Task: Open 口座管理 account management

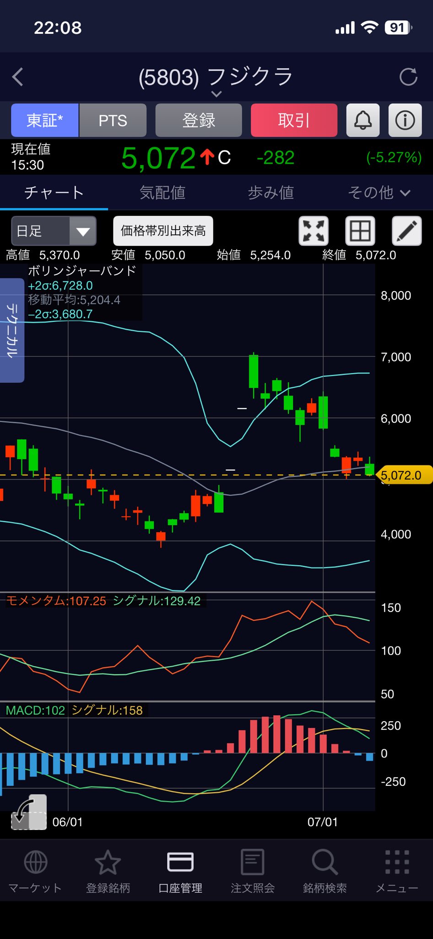Action: [x=180, y=871]
